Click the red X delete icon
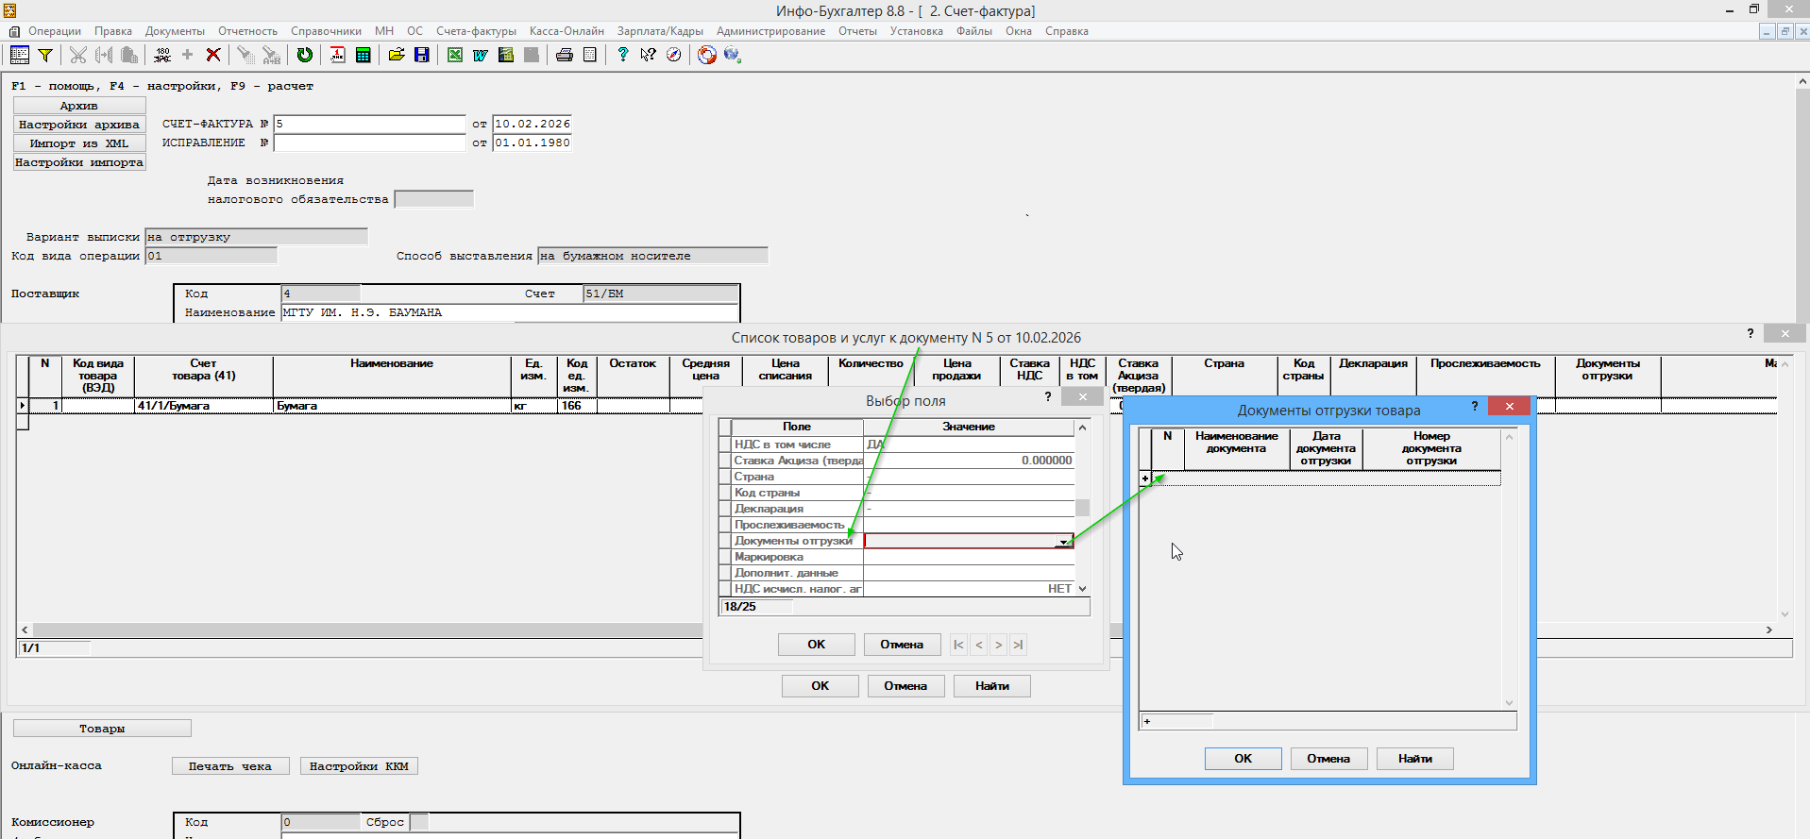This screenshot has height=839, width=1810. pos(213,55)
